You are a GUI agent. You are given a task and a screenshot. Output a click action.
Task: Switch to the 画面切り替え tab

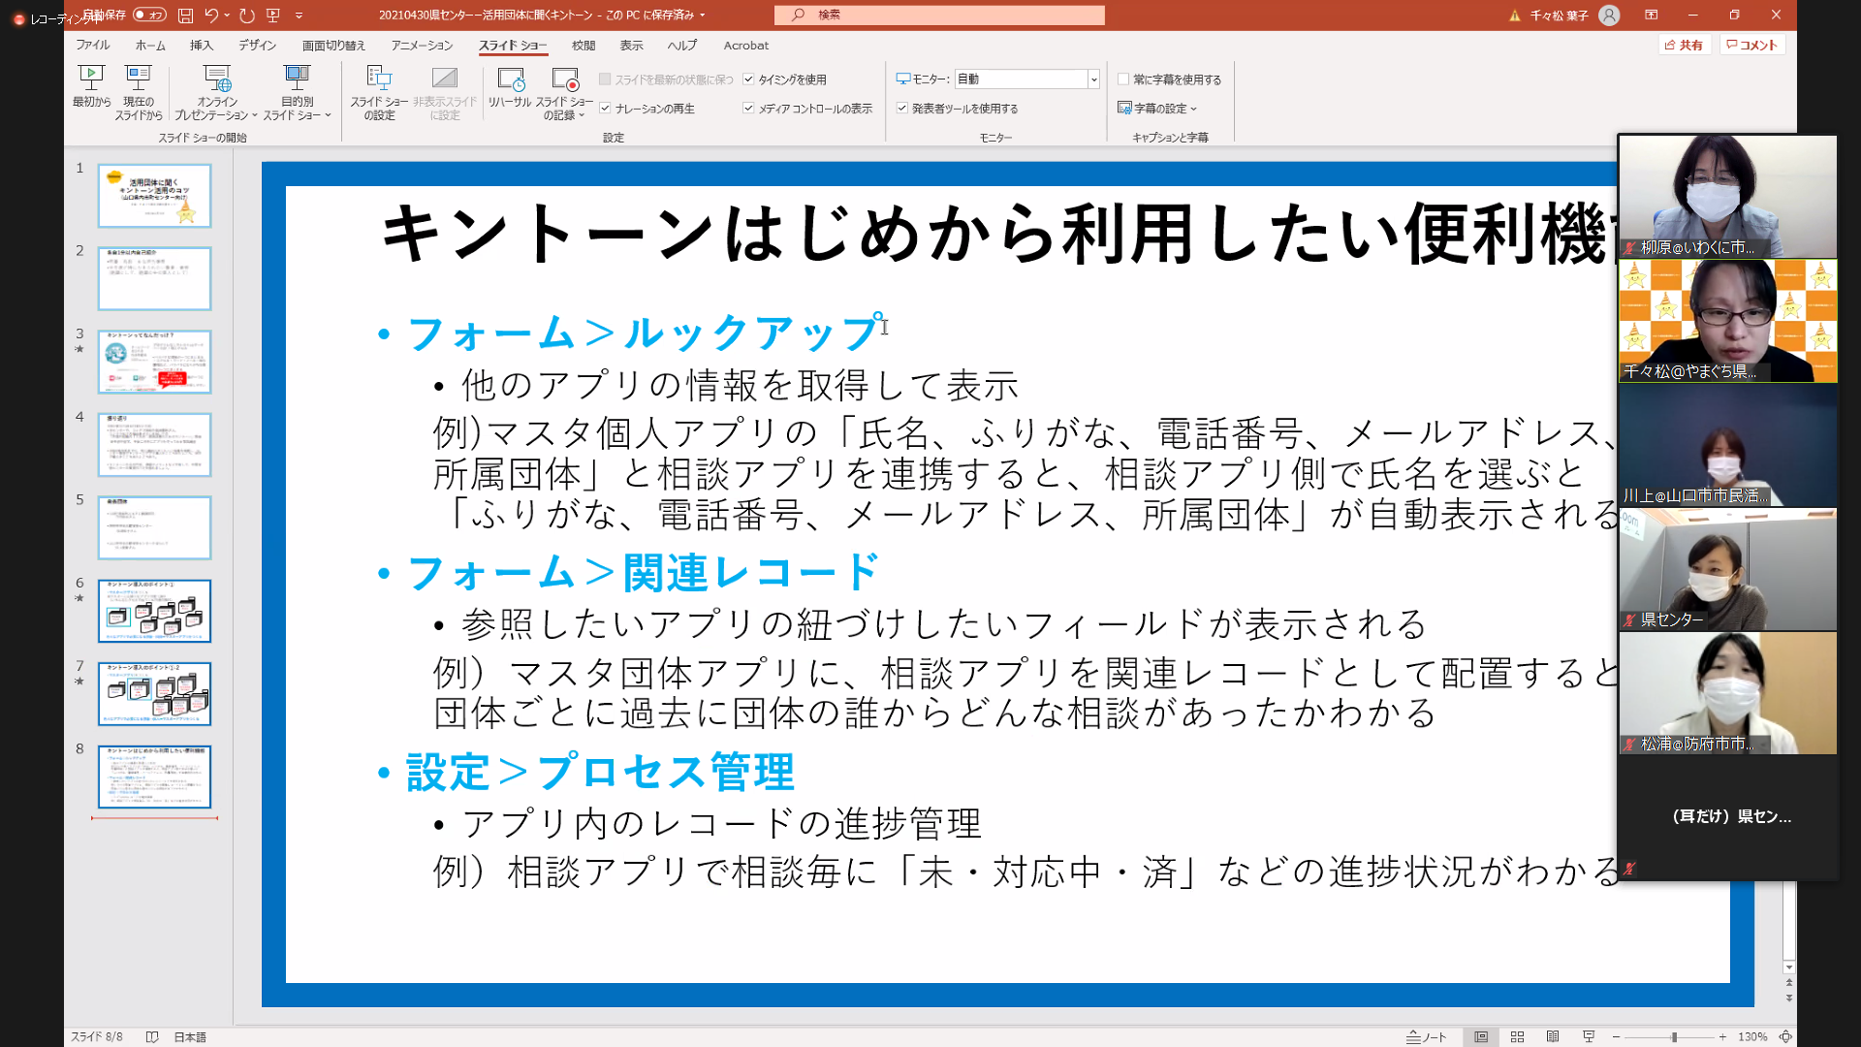[333, 45]
